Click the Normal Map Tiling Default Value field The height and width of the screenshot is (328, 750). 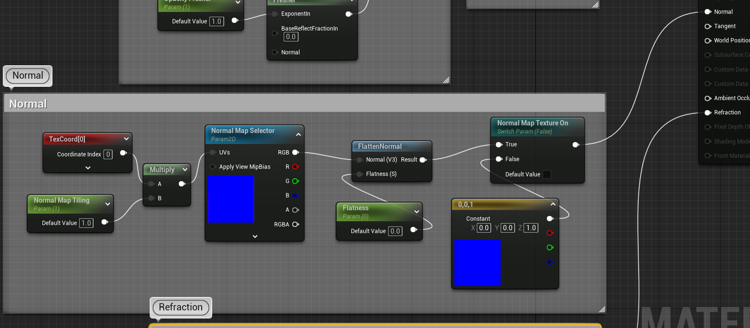click(86, 223)
